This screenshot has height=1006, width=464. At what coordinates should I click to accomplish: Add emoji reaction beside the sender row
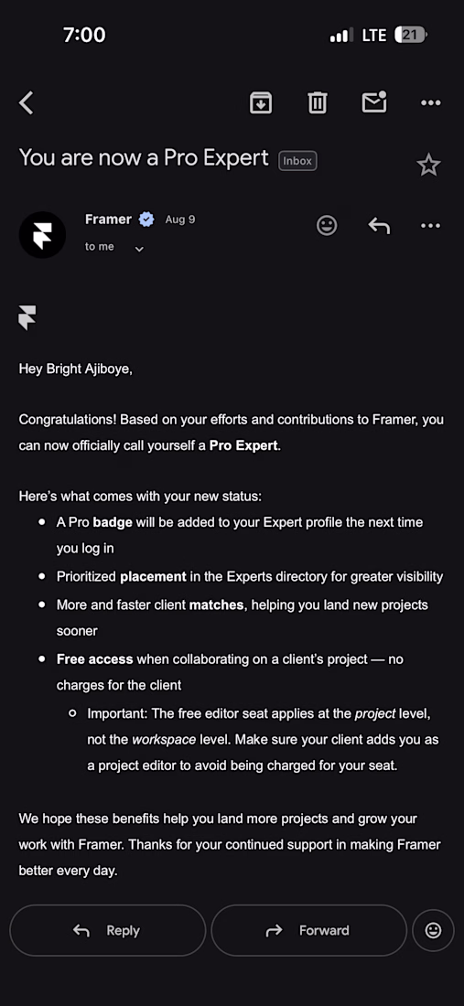327,225
